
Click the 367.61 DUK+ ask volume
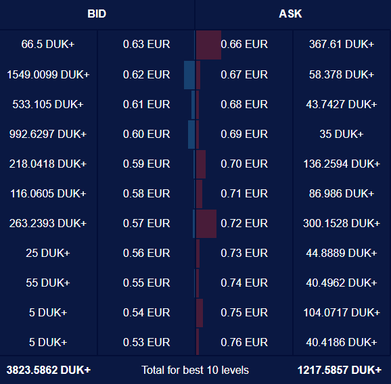(x=342, y=45)
